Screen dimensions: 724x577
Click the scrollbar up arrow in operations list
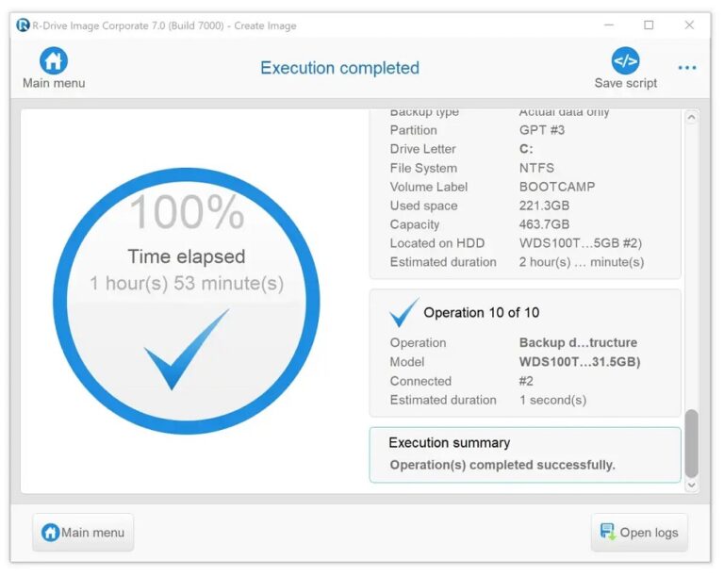[x=692, y=119]
